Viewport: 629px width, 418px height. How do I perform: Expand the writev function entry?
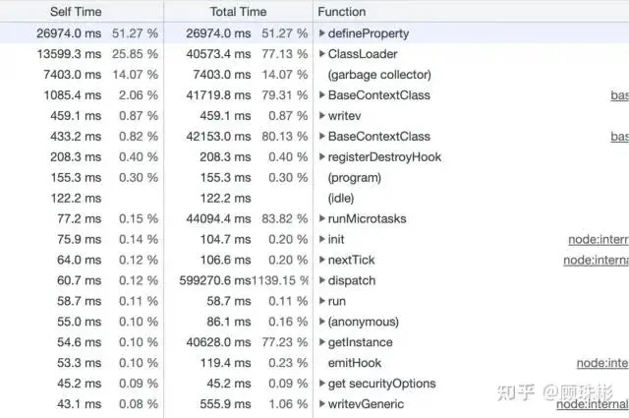coord(322,116)
